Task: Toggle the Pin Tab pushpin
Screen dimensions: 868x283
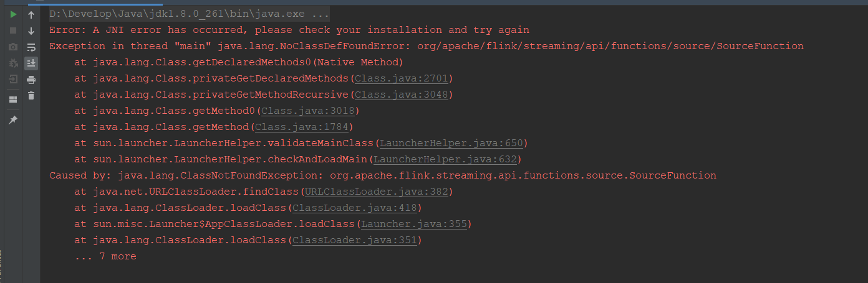Action: pos(12,119)
